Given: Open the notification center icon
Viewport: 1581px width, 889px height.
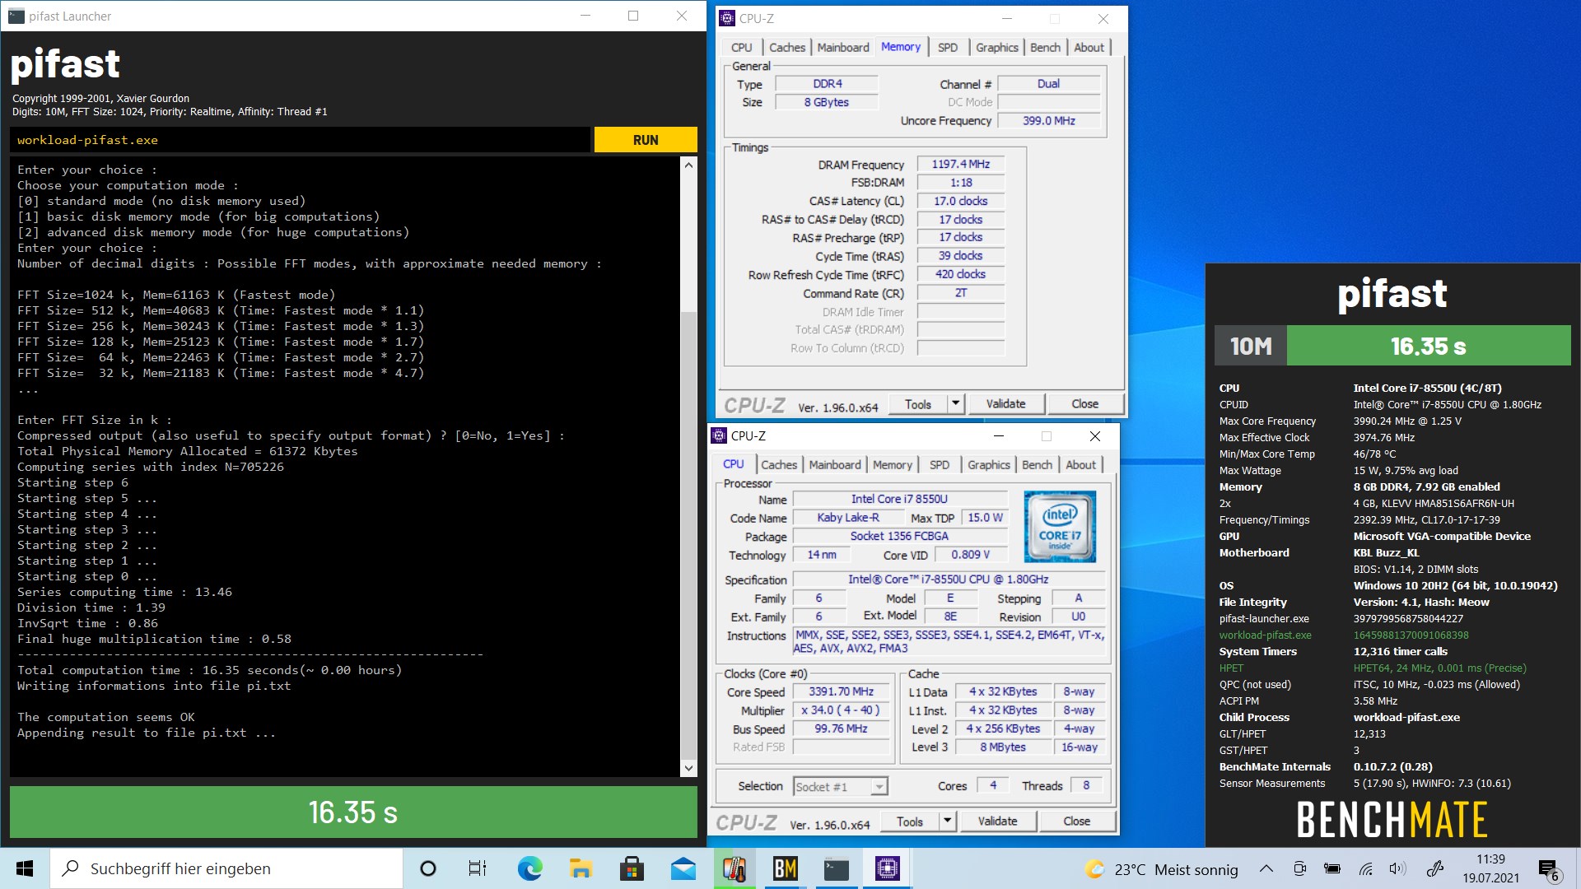Looking at the screenshot, I should tap(1548, 869).
